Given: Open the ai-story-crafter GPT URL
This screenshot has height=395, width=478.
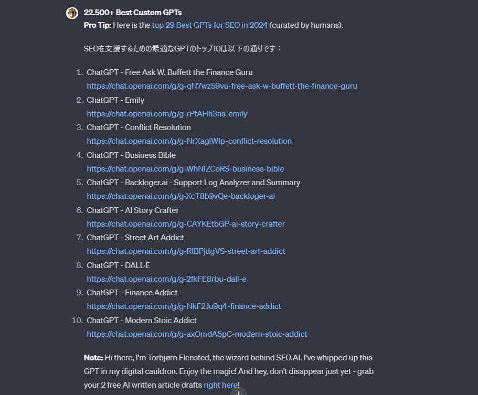Looking at the screenshot, I should [186, 224].
